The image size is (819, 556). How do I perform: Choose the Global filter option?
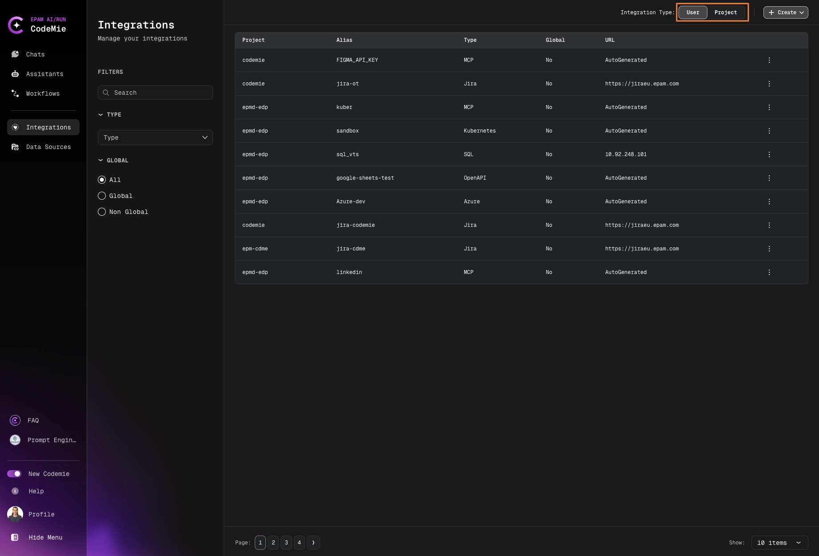point(102,196)
